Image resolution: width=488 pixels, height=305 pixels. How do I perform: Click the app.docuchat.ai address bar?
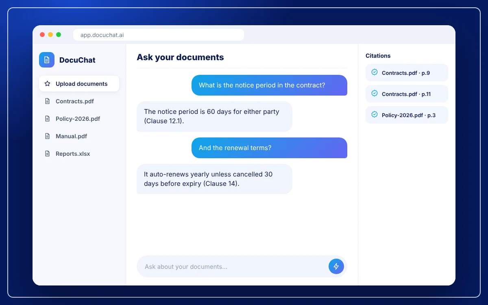coord(159,35)
